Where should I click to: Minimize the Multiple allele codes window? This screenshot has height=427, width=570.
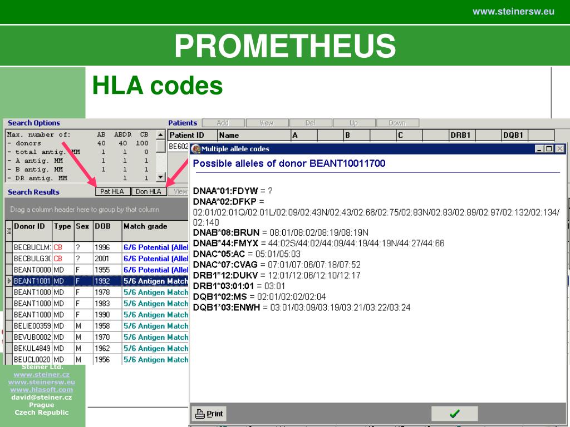click(x=539, y=149)
